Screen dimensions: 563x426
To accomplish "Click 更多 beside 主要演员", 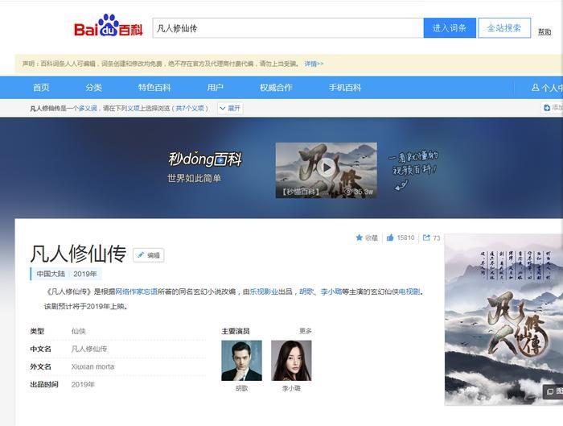I will (306, 331).
